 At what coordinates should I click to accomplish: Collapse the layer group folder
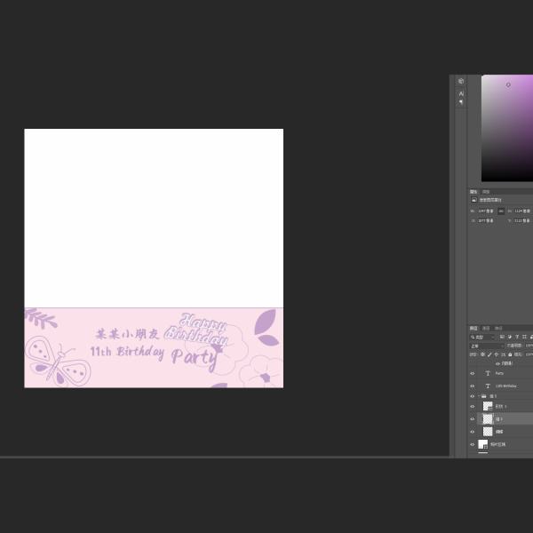pos(479,396)
